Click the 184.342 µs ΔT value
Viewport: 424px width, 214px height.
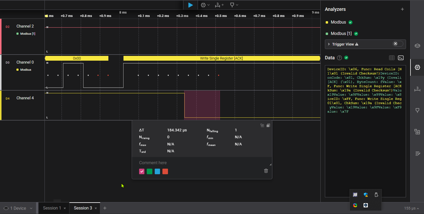177,130
